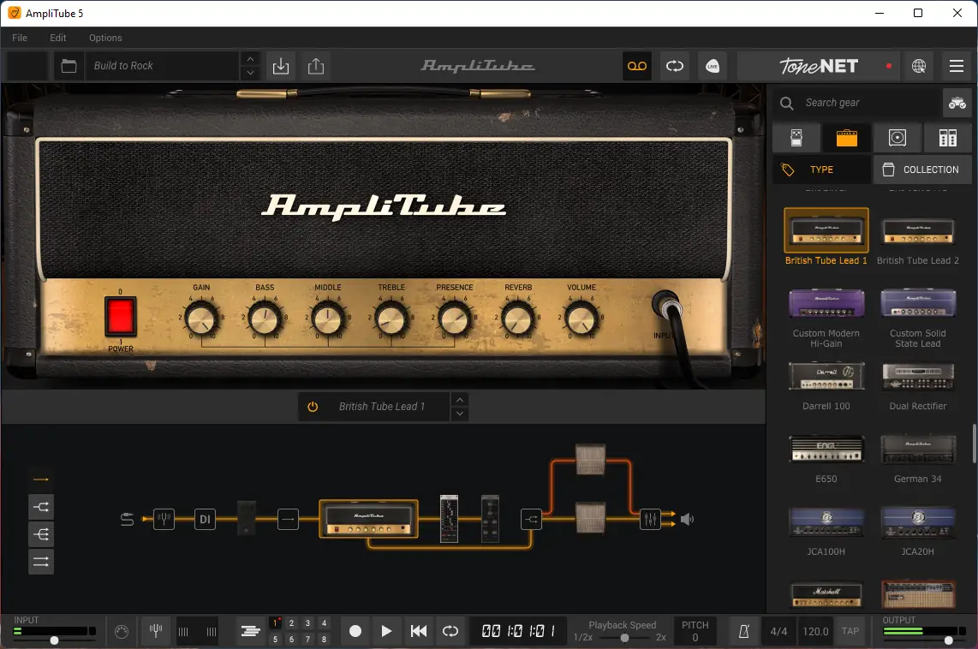The width and height of the screenshot is (978, 649).
Task: Click the save preset download icon
Action: [280, 66]
